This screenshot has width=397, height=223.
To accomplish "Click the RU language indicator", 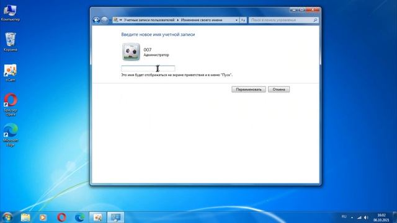I will [x=344, y=217].
